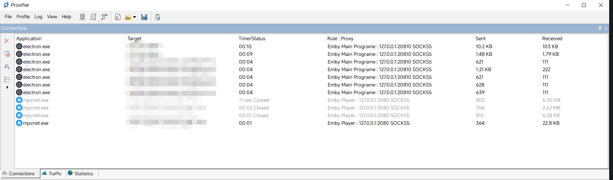Click the red X icon in left sidebar
The height and width of the screenshot is (180, 613).
(7, 41)
